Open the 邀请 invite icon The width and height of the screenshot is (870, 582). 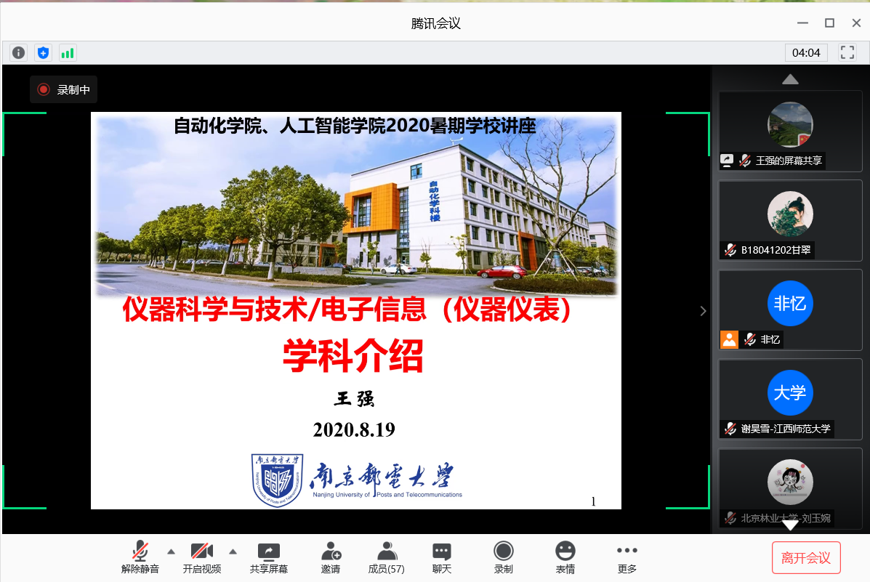pyautogui.click(x=331, y=557)
